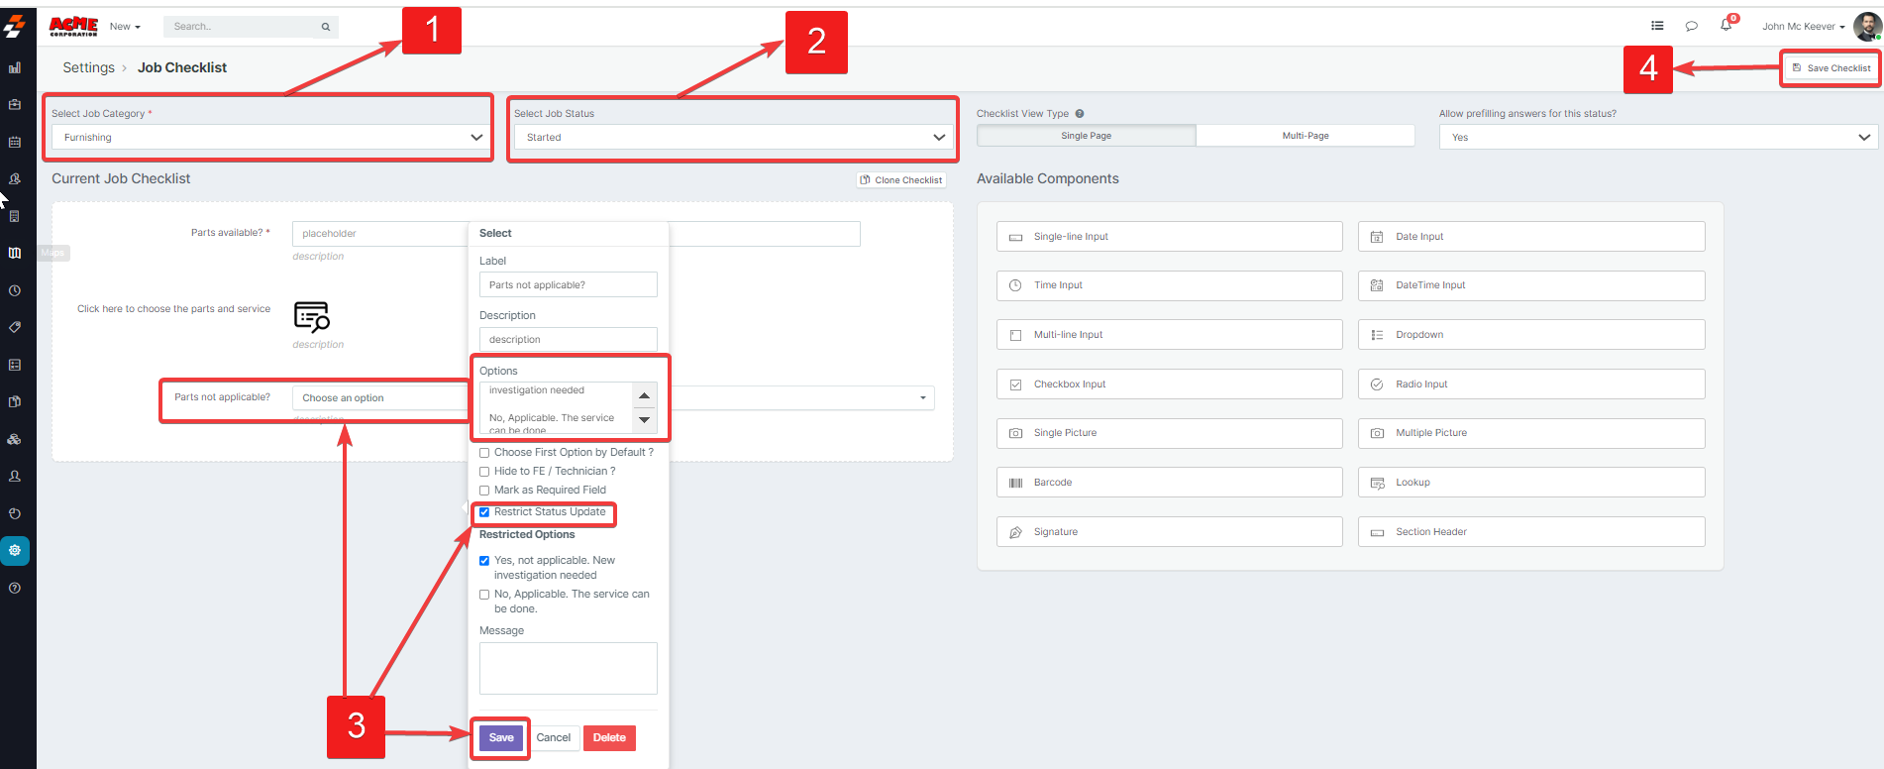
Task: Open the Select Job Status dropdown
Action: click(733, 137)
